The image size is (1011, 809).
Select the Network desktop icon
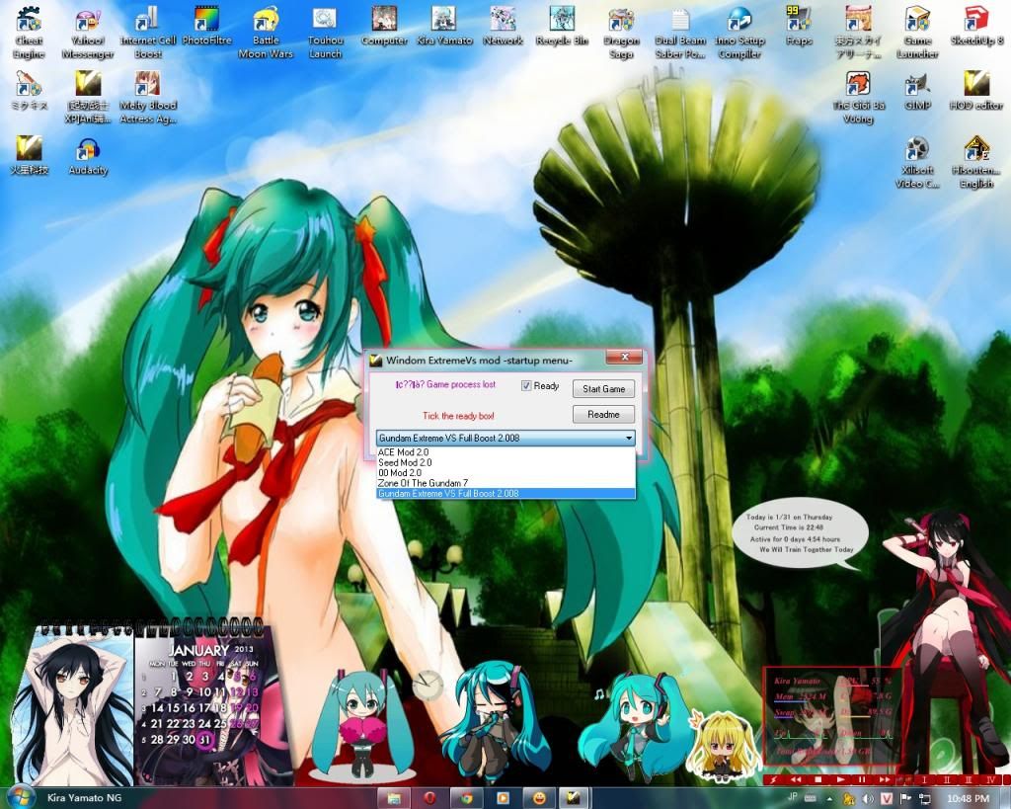click(503, 27)
